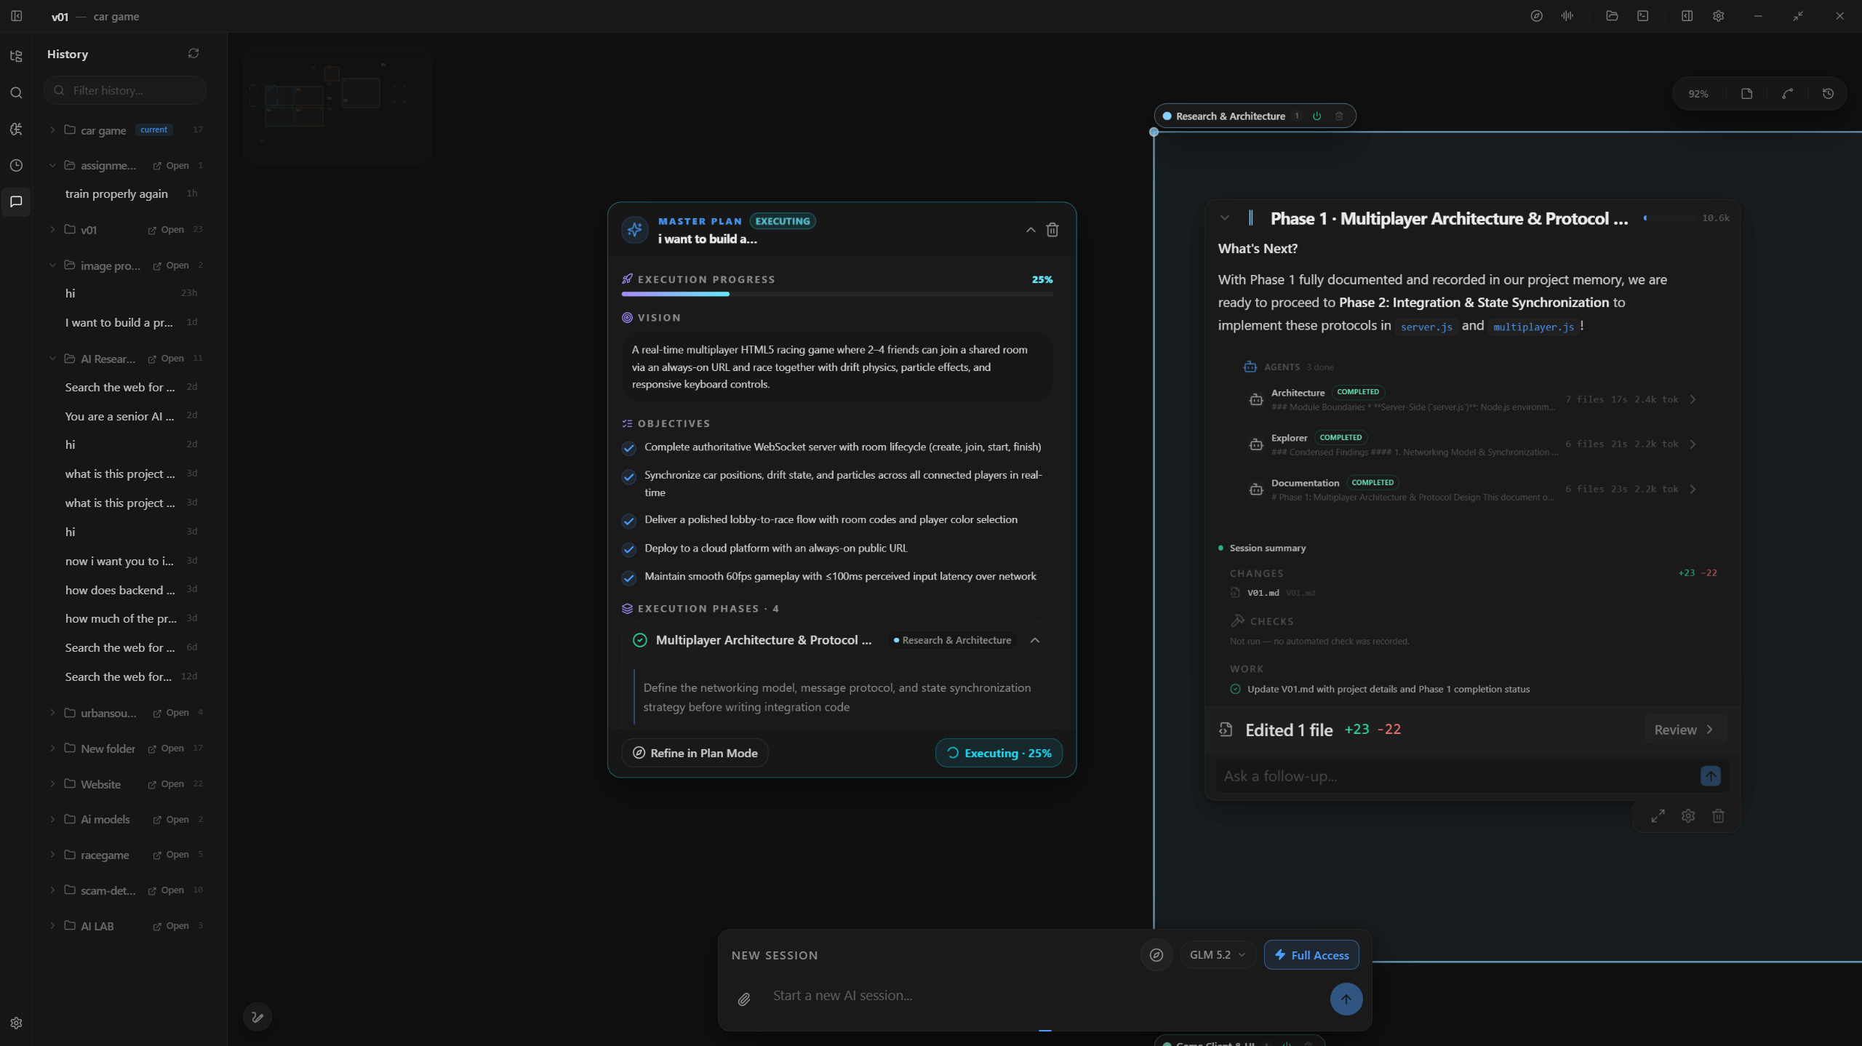Open the clock history icon in left rail
The width and height of the screenshot is (1862, 1046).
point(16,165)
